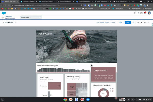Click the Edit button

(121, 22)
